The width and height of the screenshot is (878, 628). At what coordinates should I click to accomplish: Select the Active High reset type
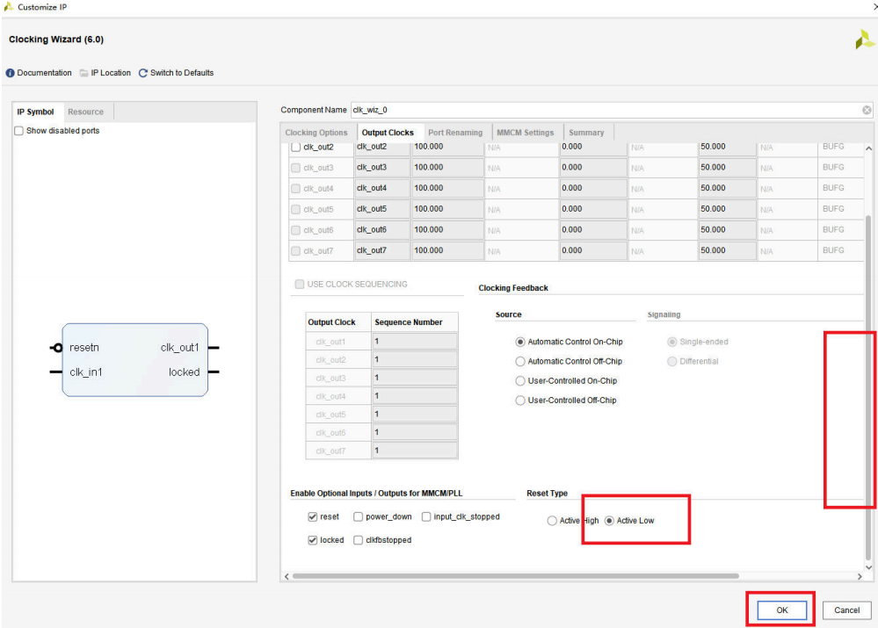pyautogui.click(x=552, y=521)
